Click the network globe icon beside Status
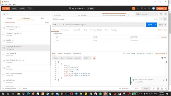 click(x=124, y=53)
